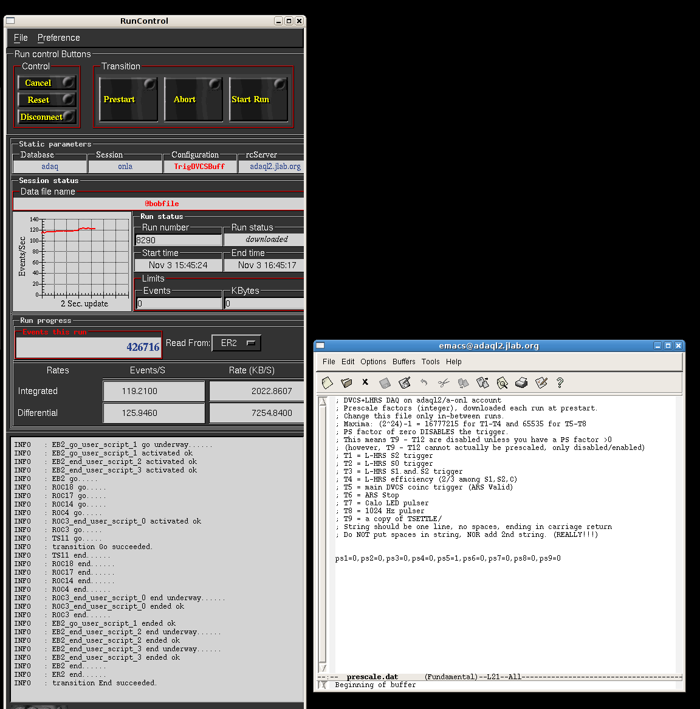Click the Configuration value TrigDVCSBuff
Image resolution: width=700 pixels, height=709 pixels.
199,167
